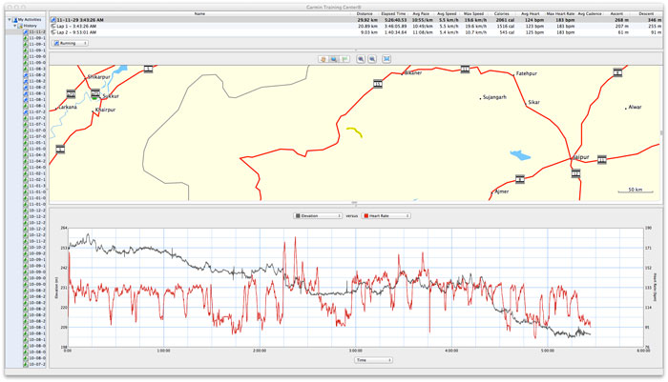Select the 11-08-3 activity in History
This screenshot has width=668, height=382.
[36, 69]
